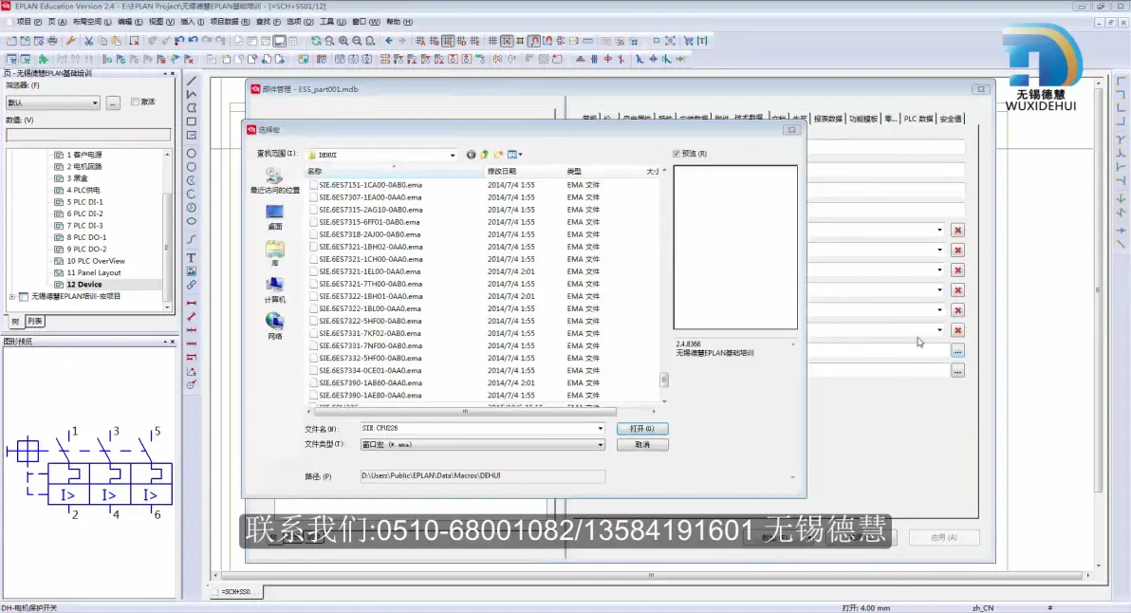Expand the path field chevron at dialog bottom
Image resolution: width=1131 pixels, height=613 pixels.
click(x=792, y=476)
